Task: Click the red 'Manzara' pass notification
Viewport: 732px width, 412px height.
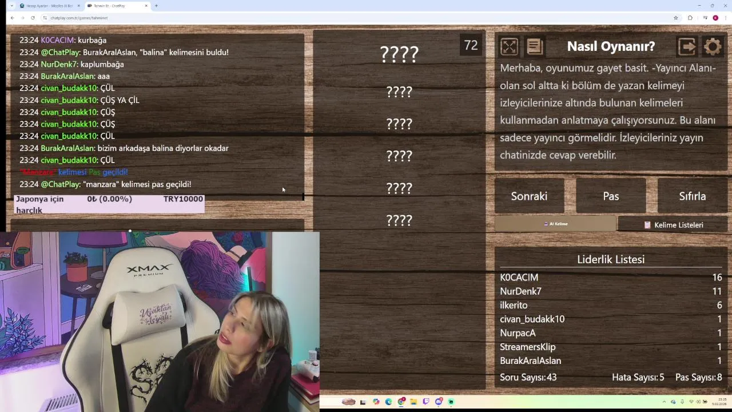Action: pyautogui.click(x=74, y=172)
